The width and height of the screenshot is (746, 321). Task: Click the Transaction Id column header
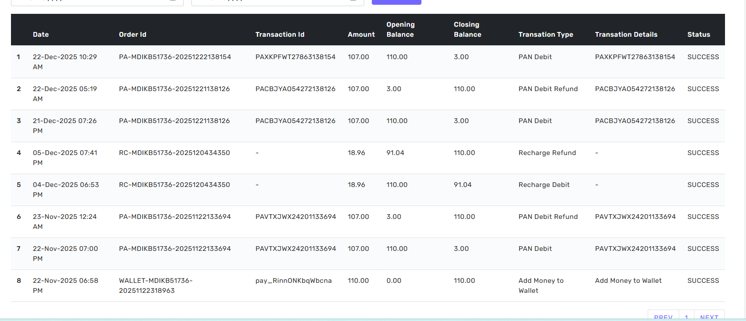point(280,34)
